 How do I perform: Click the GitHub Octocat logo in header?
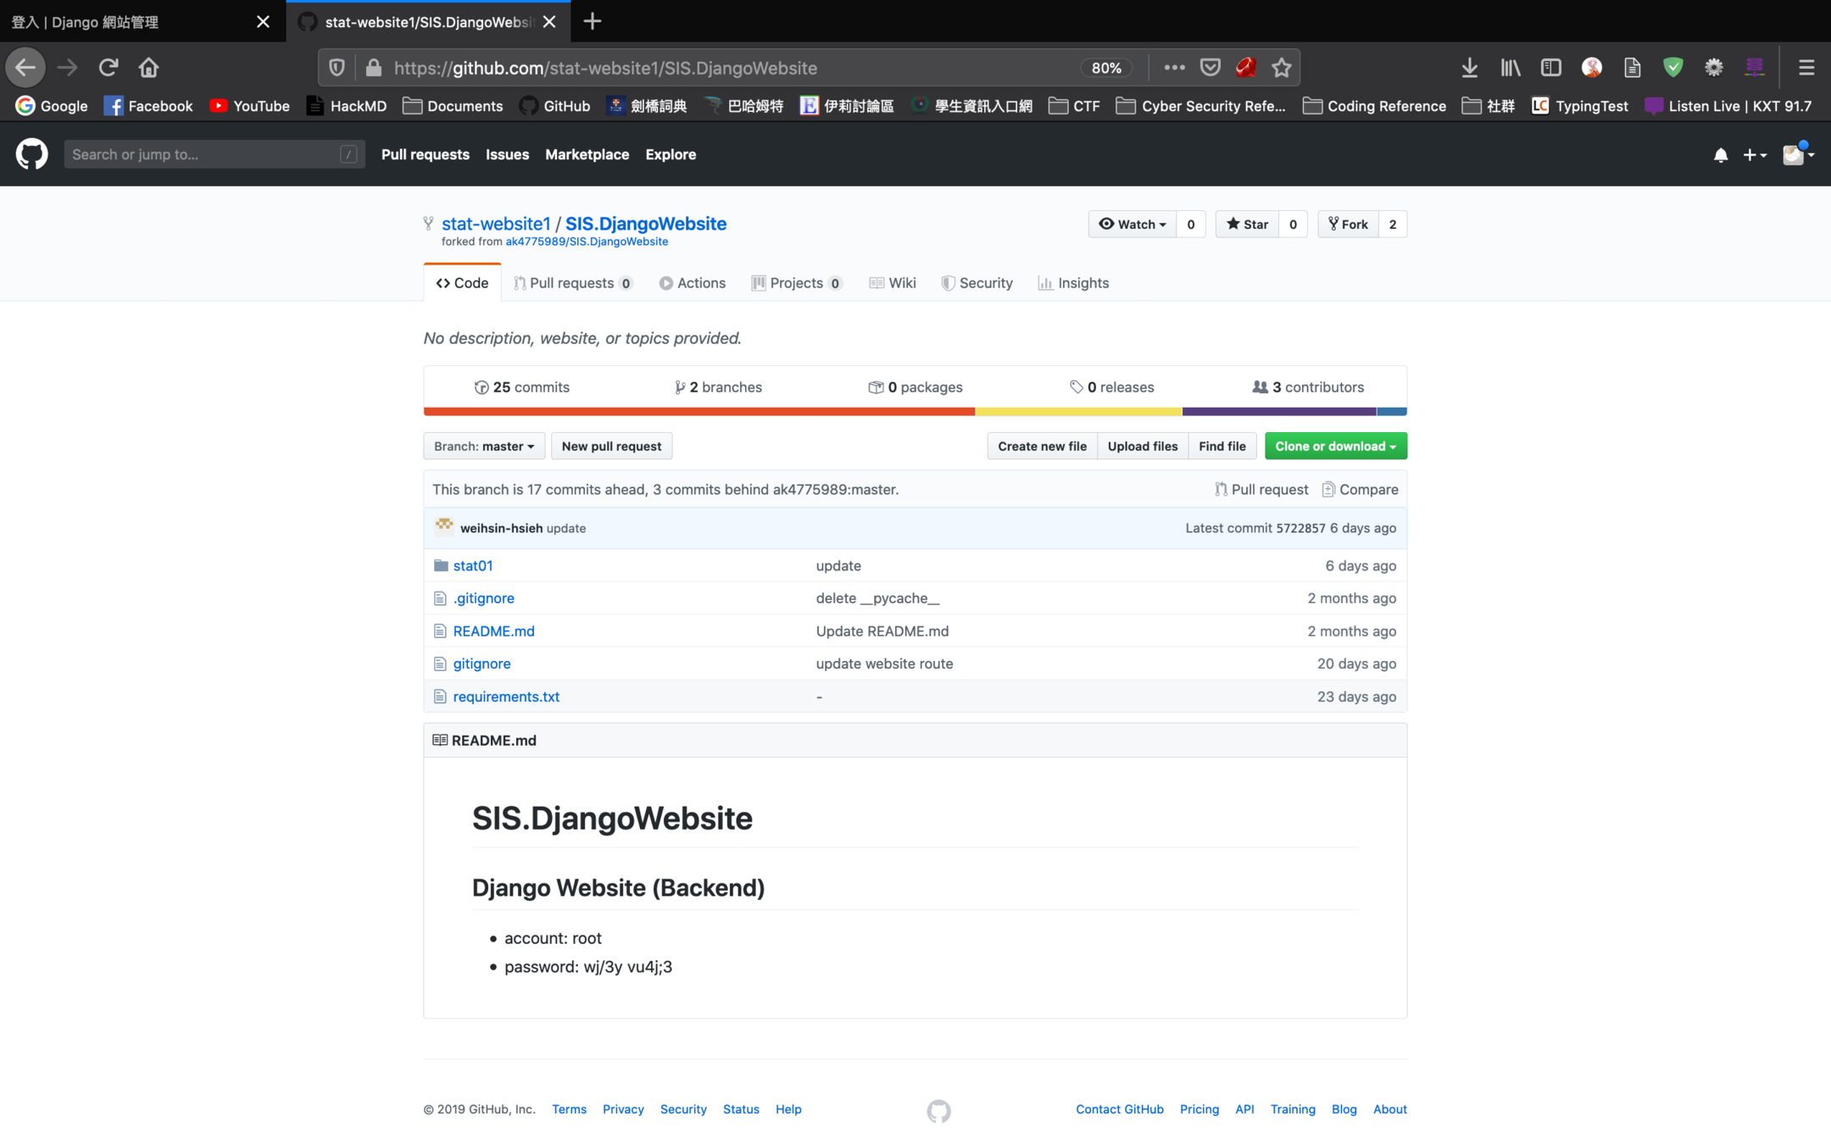(31, 154)
